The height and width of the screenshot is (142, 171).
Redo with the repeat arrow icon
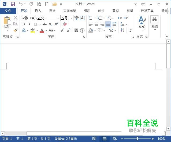coord(31,4)
